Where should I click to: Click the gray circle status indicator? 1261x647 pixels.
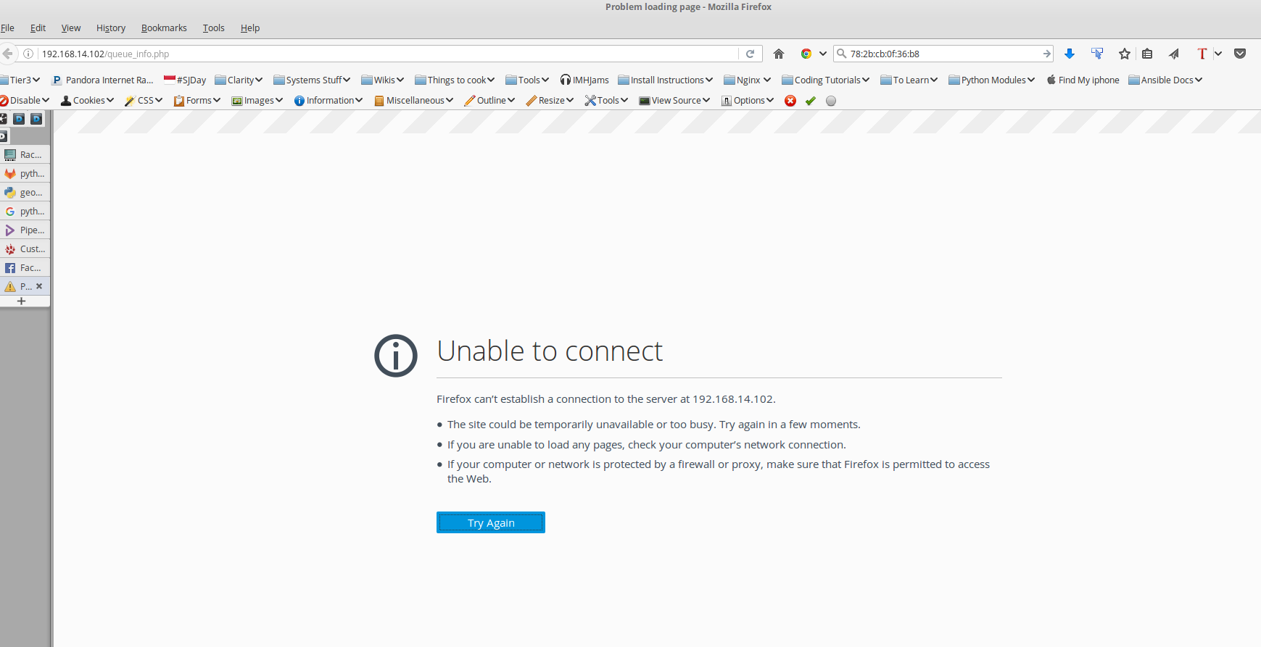[831, 101]
